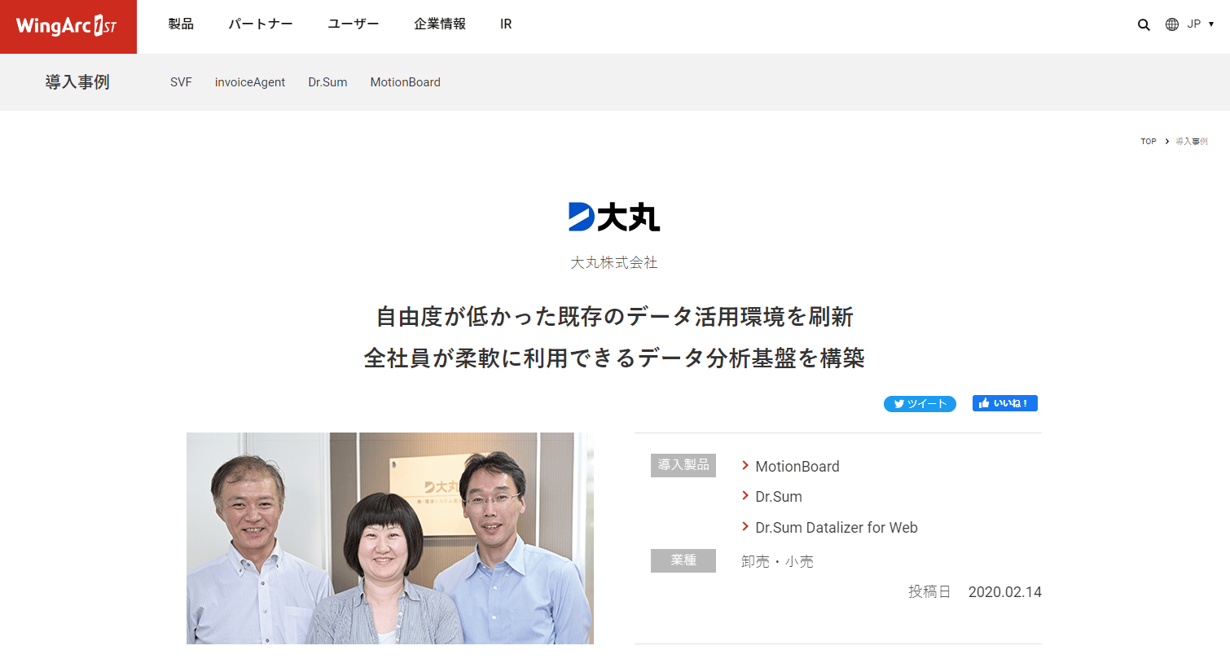Select the MotionBoard sub-navigation tab
The height and width of the screenshot is (672, 1230).
pos(405,82)
